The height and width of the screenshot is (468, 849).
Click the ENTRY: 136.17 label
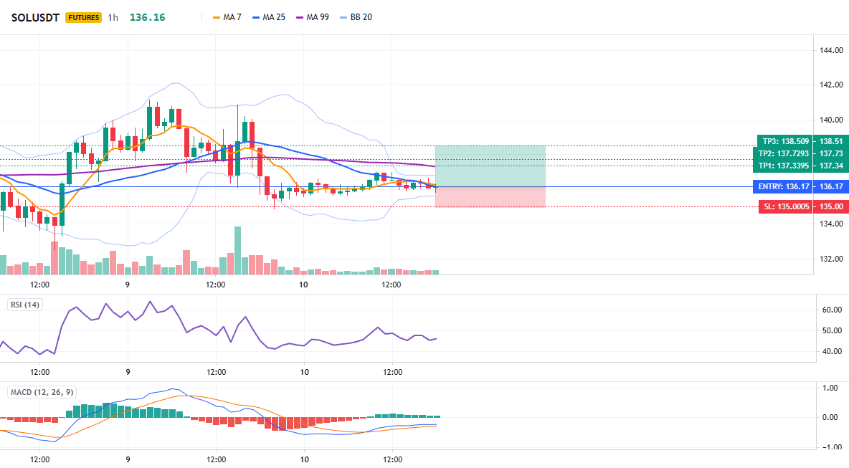783,186
